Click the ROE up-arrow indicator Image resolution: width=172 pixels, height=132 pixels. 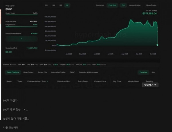pyautogui.click(x=27, y=48)
